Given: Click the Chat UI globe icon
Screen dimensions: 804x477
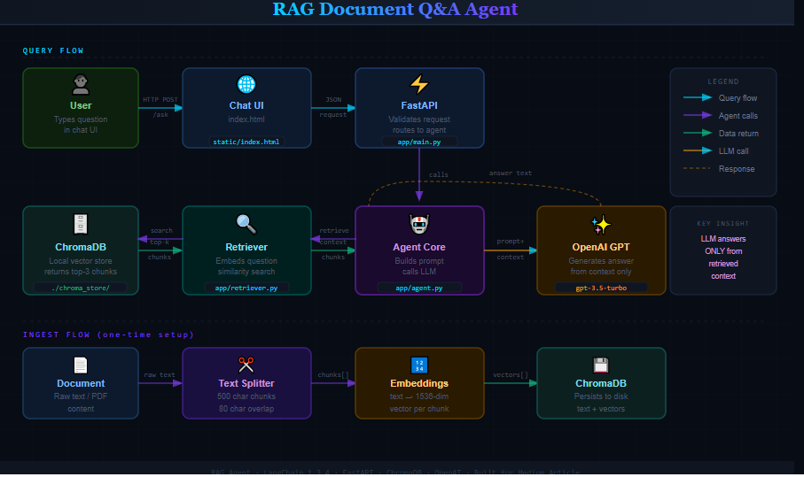Looking at the screenshot, I should coord(246,84).
